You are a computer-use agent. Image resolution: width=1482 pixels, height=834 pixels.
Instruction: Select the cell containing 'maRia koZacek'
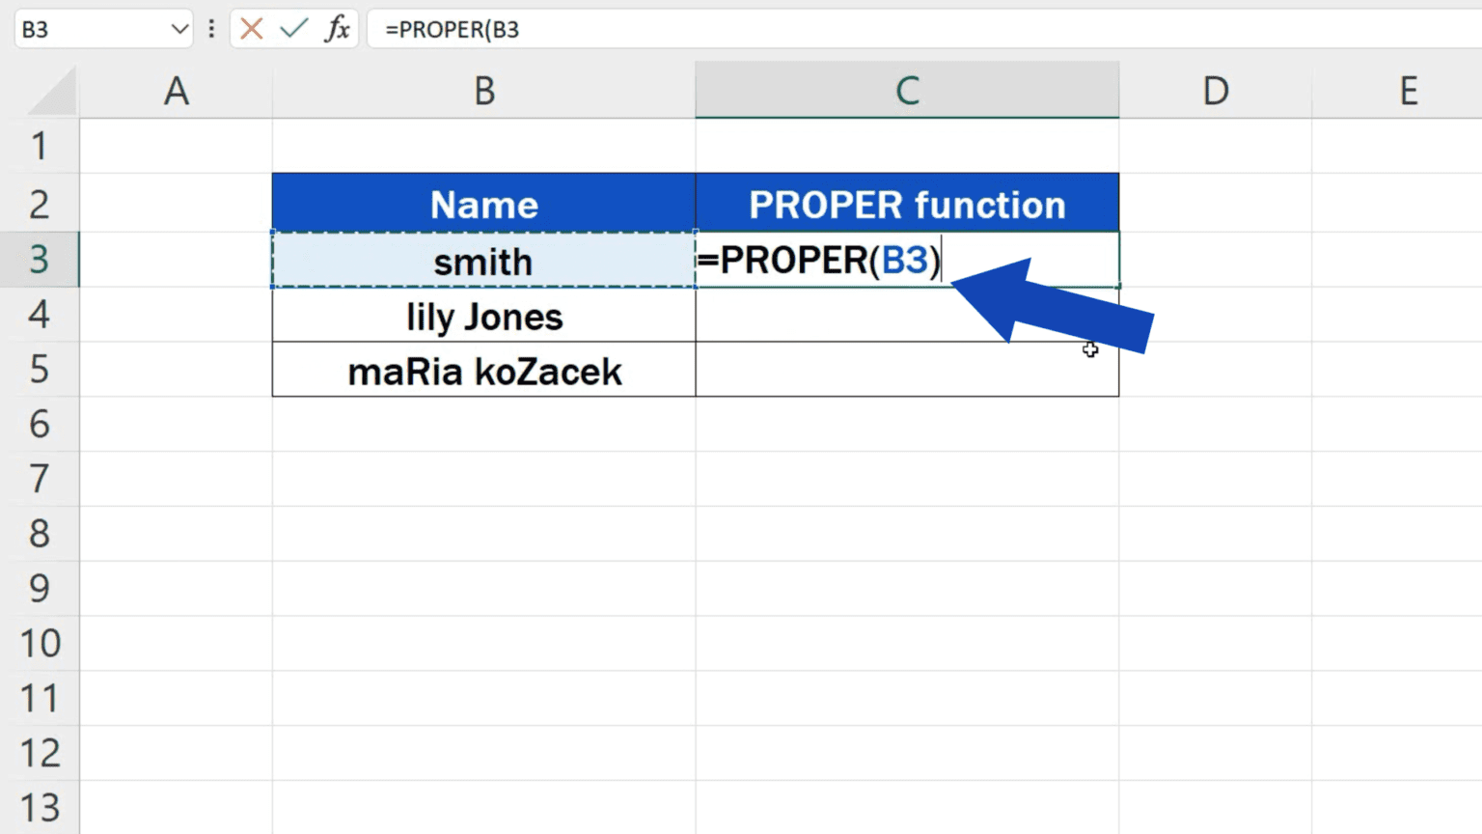tap(483, 371)
